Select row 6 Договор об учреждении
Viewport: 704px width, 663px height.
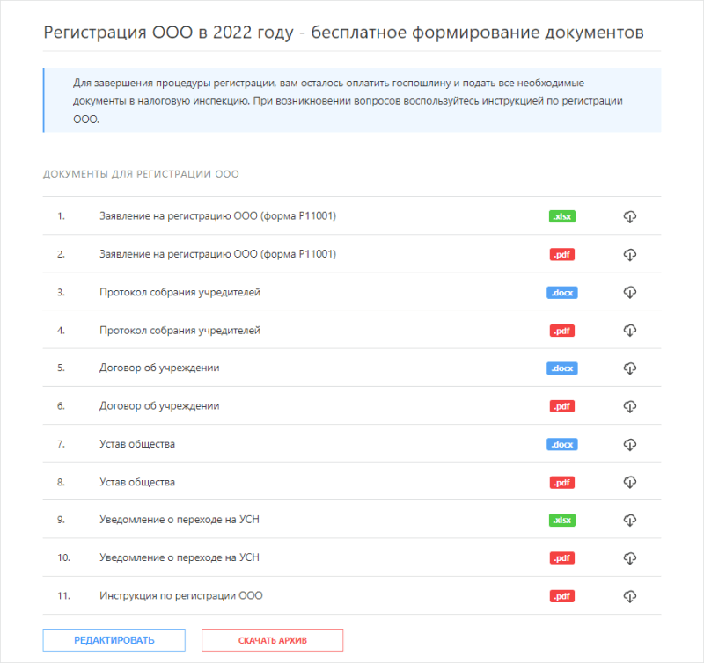click(159, 406)
